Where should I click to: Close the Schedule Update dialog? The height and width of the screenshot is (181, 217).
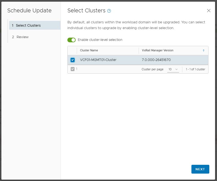[208, 11]
